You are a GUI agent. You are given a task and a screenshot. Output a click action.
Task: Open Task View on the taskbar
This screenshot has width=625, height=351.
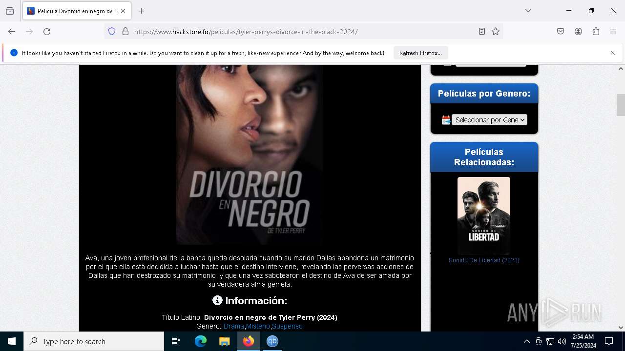coord(176,341)
